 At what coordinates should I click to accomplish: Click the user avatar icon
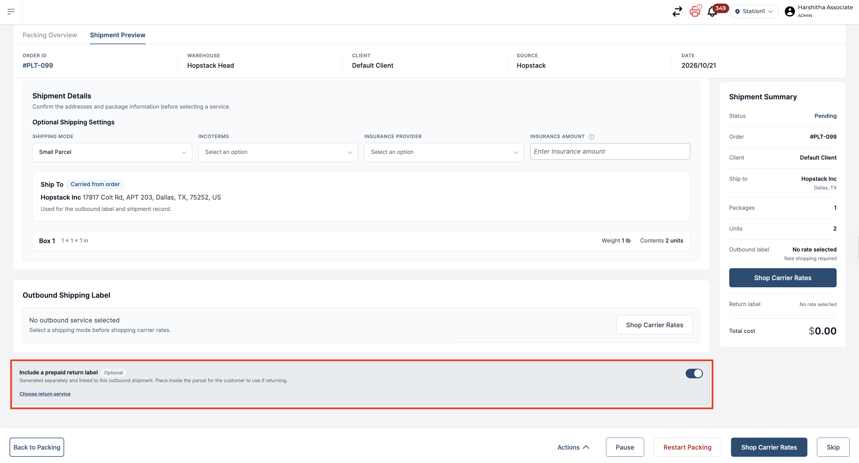pyautogui.click(x=790, y=11)
